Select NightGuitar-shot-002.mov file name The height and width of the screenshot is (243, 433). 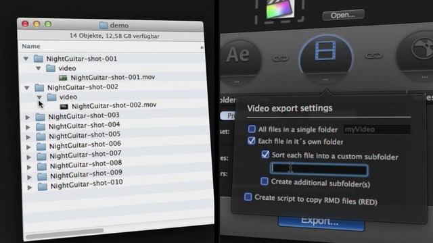[114, 105]
